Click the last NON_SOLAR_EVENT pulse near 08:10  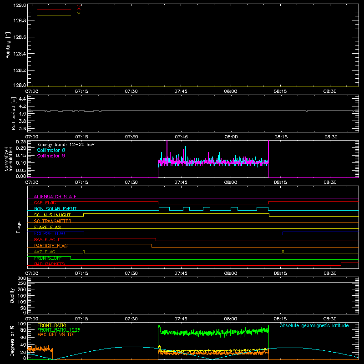(x=263, y=209)
